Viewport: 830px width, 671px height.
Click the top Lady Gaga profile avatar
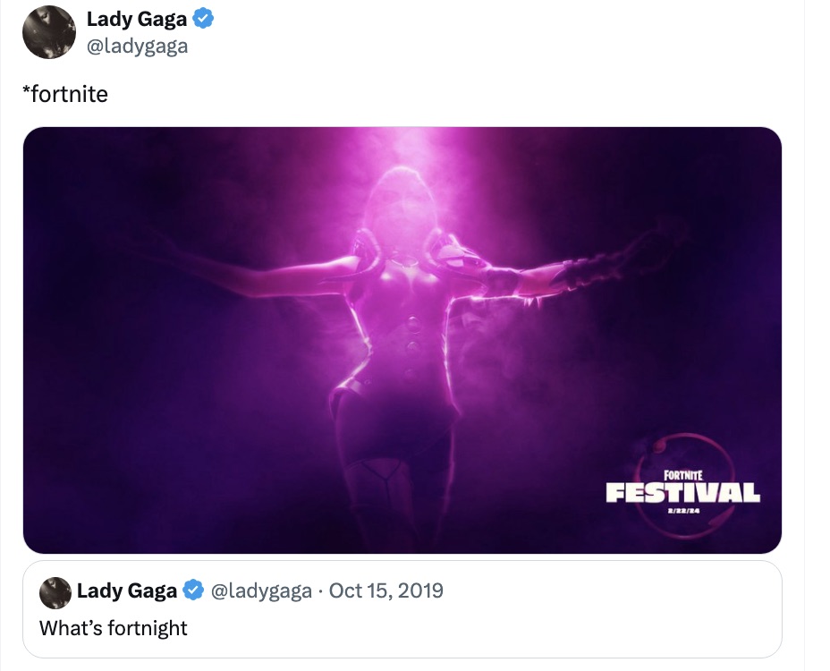48,32
